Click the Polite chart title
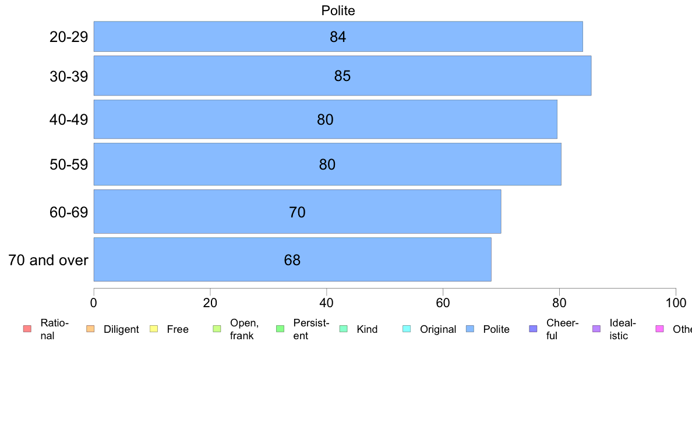Image resolution: width=692 pixels, height=429 pixels. 338,10
